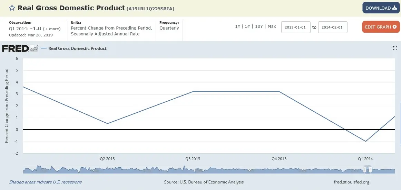Star the Real Gross Domestic Product series
401x190 pixels.
[12, 8]
